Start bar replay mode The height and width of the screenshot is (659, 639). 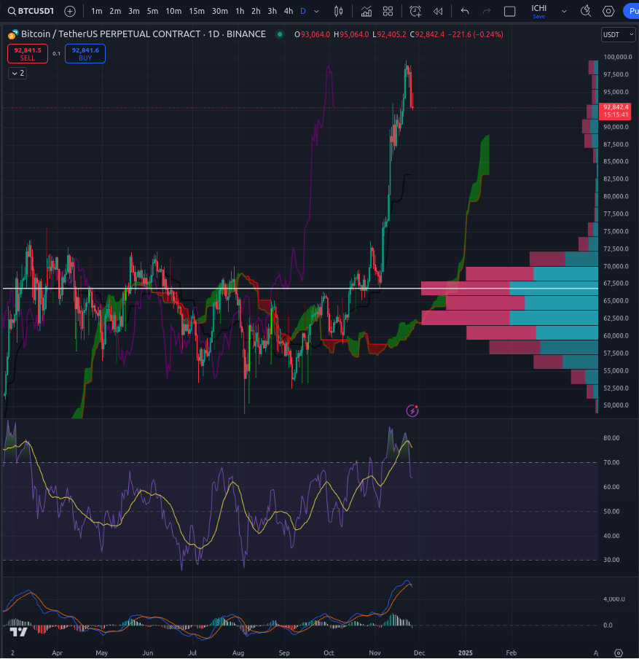click(x=438, y=12)
